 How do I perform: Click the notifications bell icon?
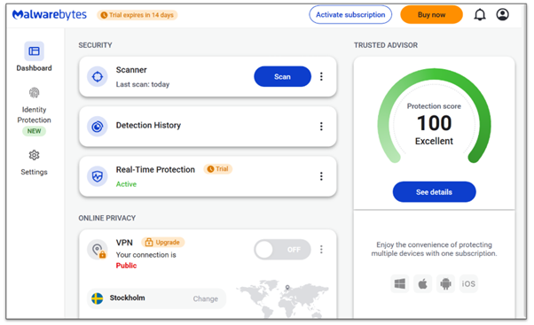click(x=480, y=15)
